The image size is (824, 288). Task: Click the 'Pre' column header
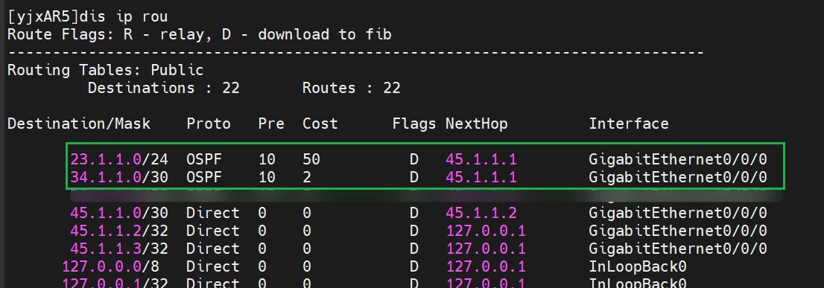point(271,124)
